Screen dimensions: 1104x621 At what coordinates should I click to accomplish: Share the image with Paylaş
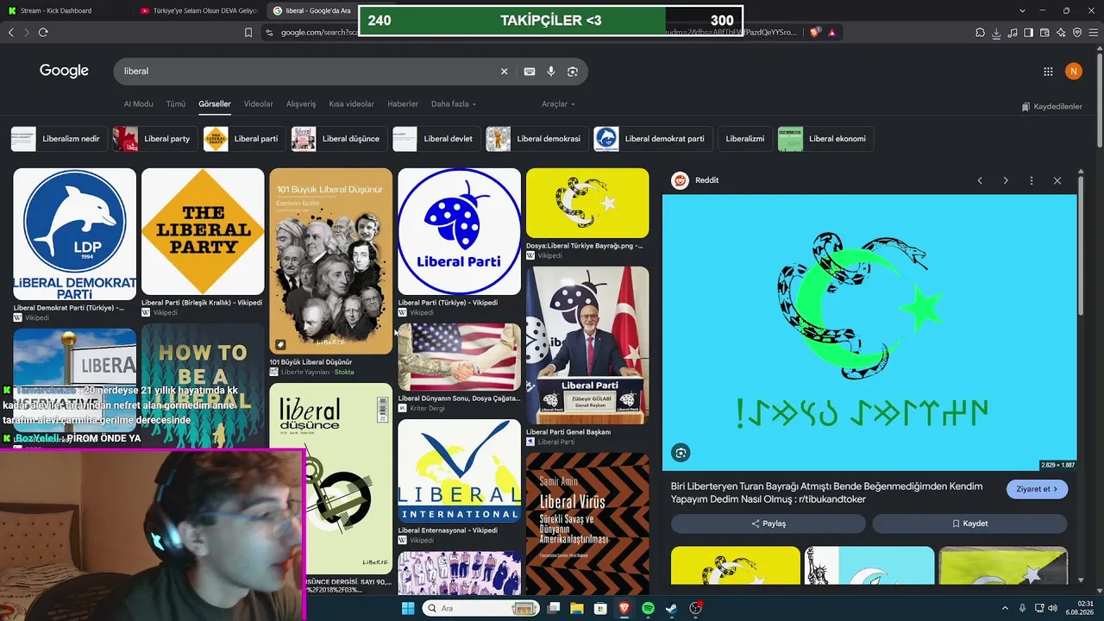[768, 524]
